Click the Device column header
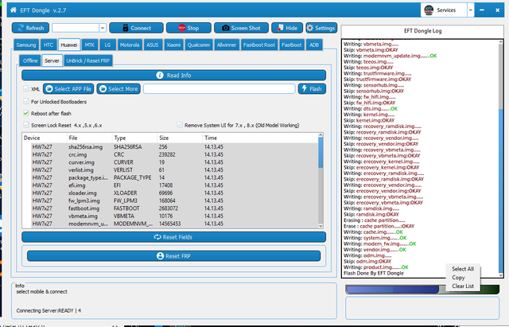 click(x=45, y=138)
